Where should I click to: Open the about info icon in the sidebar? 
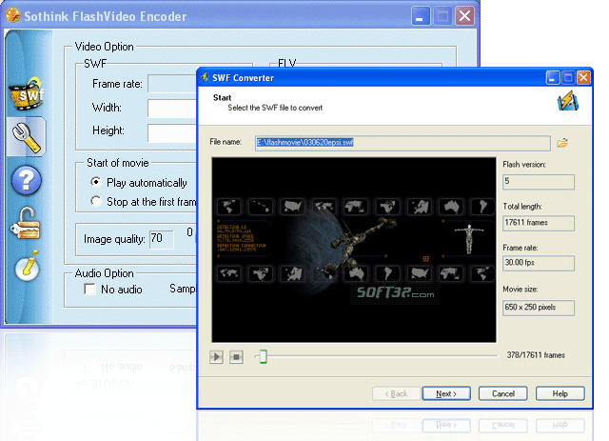28,265
